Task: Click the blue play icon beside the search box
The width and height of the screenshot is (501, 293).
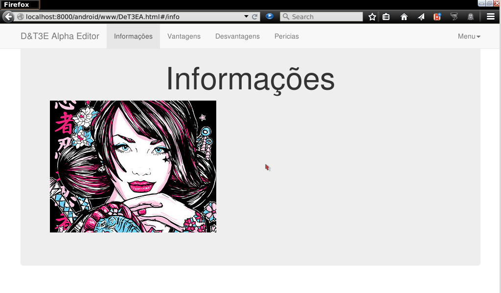Action: tap(270, 16)
